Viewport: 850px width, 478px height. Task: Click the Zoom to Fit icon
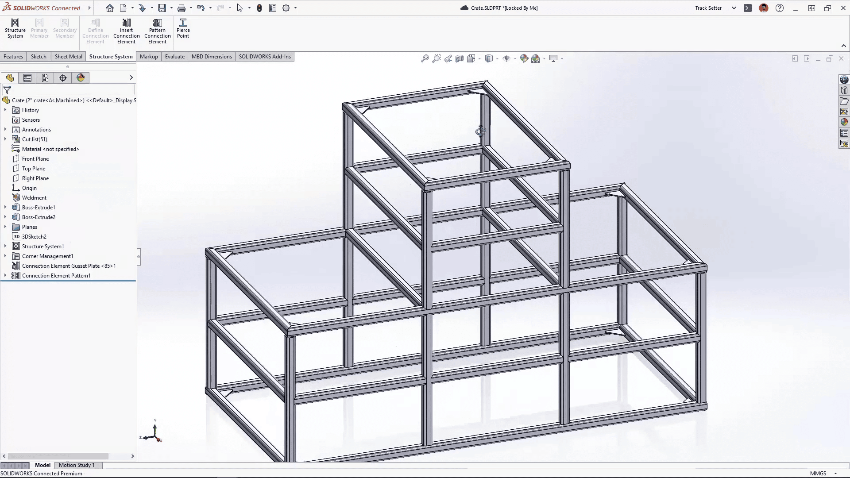(x=425, y=58)
